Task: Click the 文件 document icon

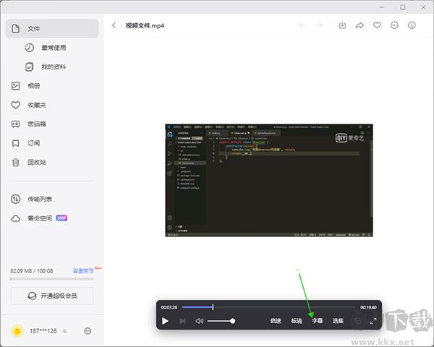Action: [15, 28]
